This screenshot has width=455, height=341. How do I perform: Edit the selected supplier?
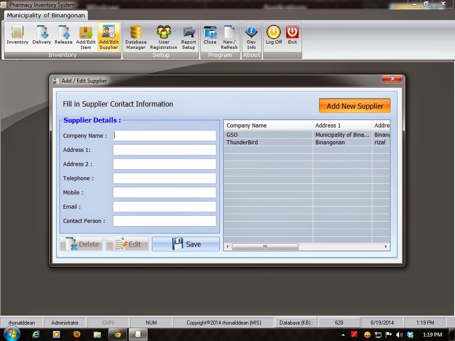click(x=127, y=243)
